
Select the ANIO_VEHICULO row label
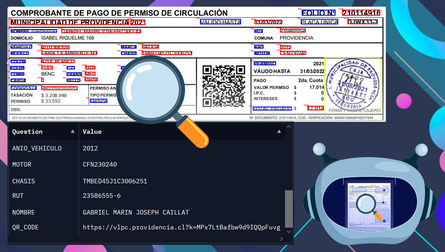(37, 148)
